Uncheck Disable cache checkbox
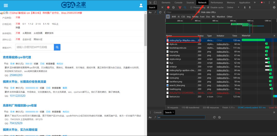277x136 pixels. click(x=208, y=7)
